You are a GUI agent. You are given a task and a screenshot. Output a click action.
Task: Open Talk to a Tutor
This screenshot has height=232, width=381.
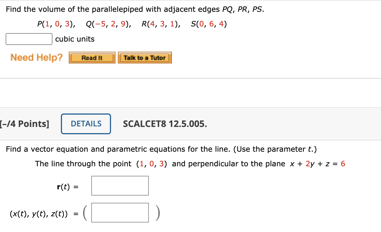(145, 58)
